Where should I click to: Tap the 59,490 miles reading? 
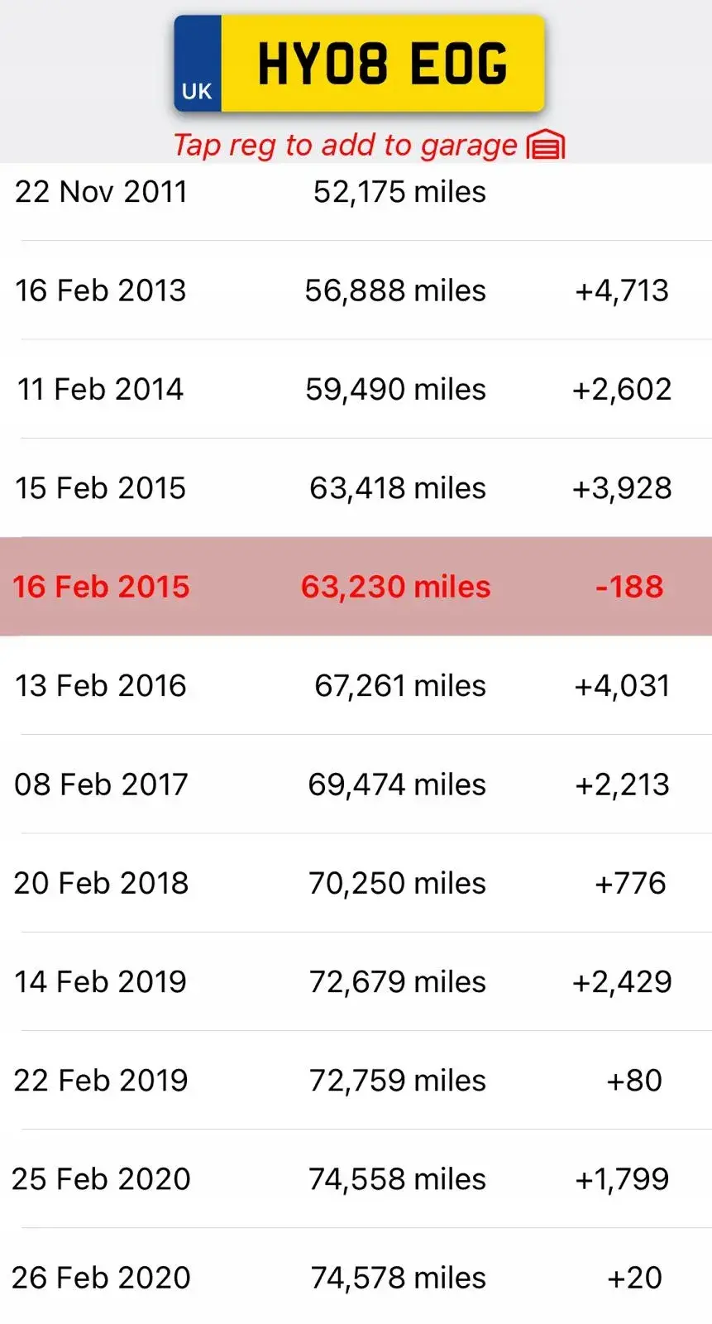395,389
